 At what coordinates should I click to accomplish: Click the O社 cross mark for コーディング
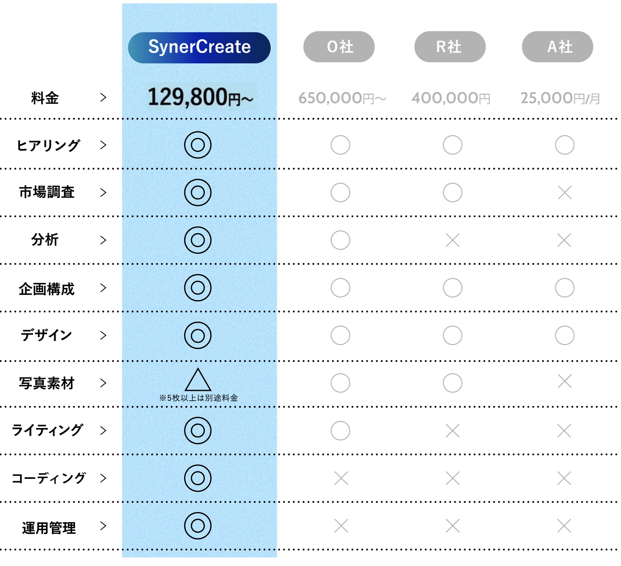(x=341, y=478)
